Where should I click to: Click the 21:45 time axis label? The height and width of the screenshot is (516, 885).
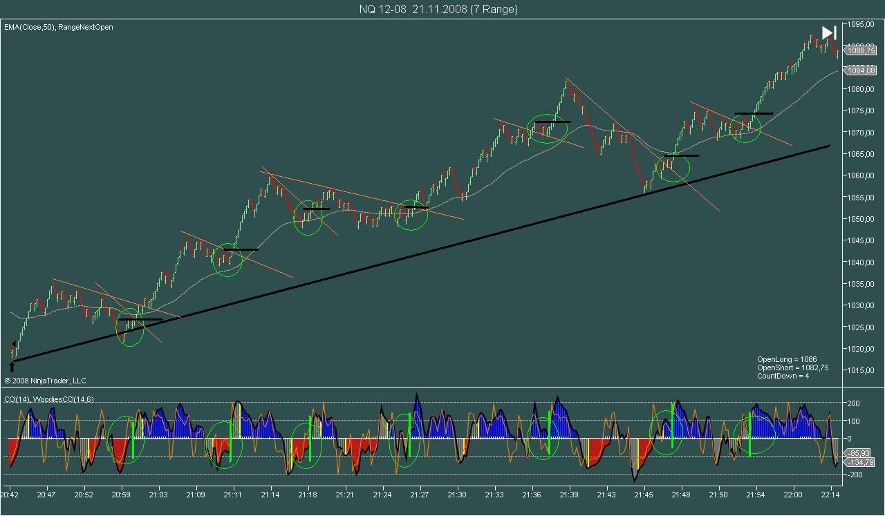coord(644,495)
